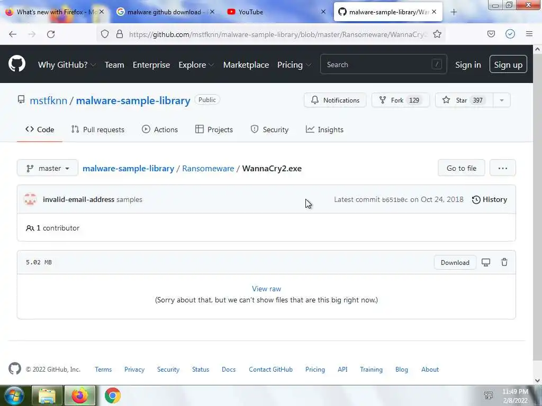542x406 pixels.
Task: Open the History link
Action: [x=490, y=199]
